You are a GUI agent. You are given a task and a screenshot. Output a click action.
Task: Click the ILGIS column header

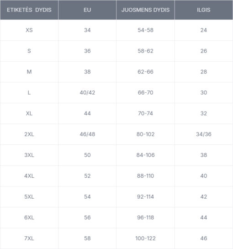204,10
